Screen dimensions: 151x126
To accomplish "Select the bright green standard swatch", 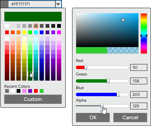I will [x=30, y=33].
